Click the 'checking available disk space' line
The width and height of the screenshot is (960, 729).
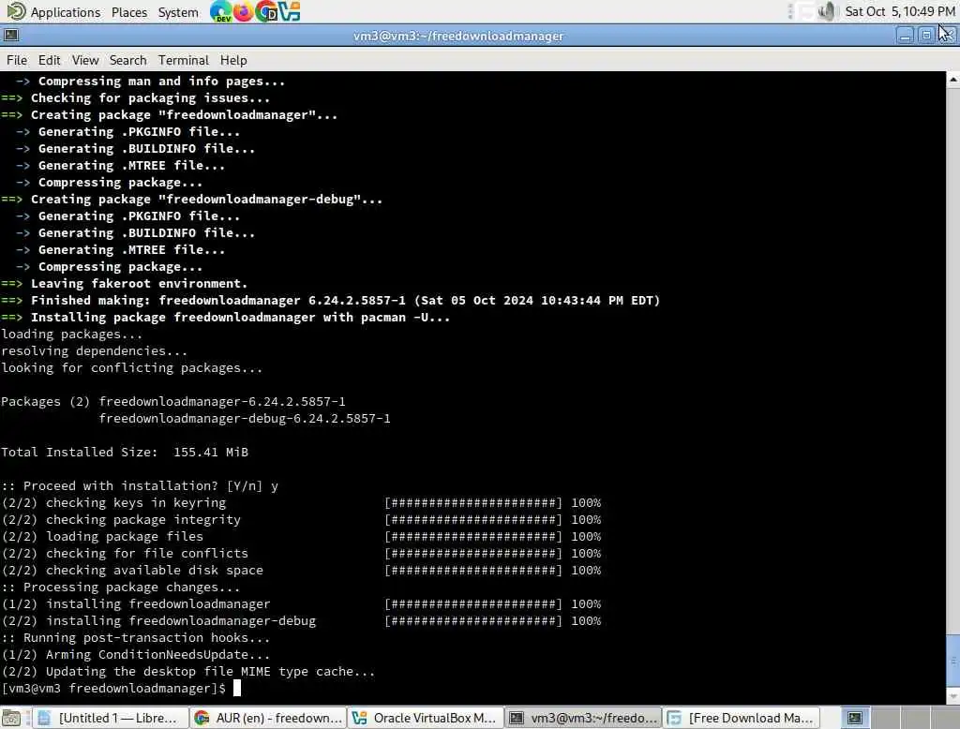(301, 571)
